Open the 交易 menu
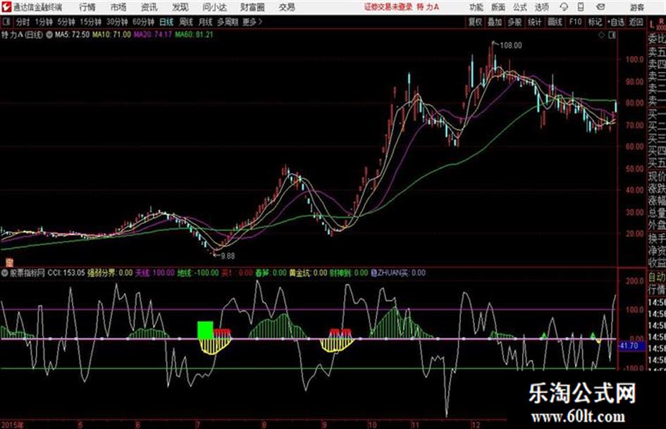 pos(287,7)
